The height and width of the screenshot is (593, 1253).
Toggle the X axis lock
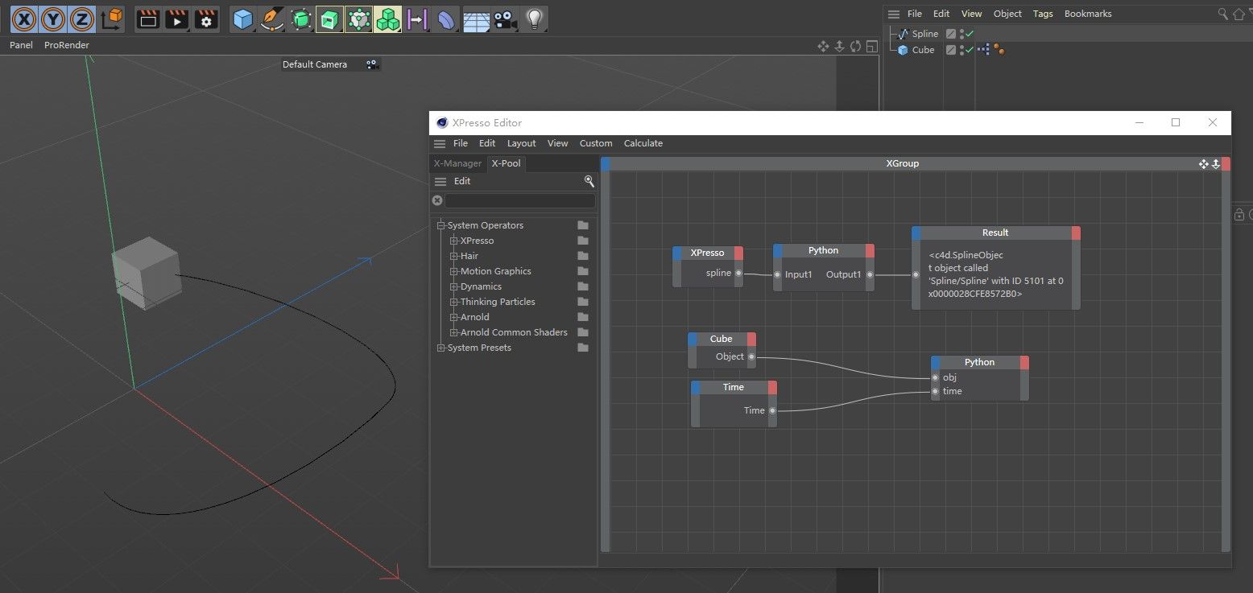coord(24,18)
